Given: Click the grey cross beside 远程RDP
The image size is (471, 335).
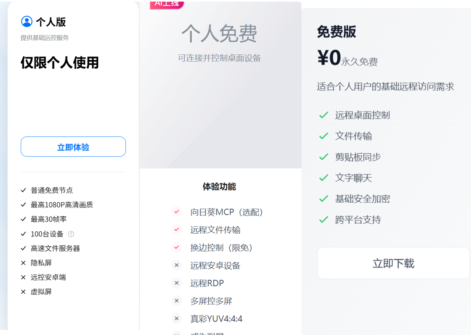Looking at the screenshot, I should tap(177, 283).
